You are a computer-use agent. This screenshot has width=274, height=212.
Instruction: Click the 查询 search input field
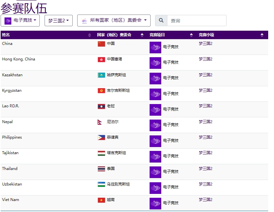pos(196,21)
